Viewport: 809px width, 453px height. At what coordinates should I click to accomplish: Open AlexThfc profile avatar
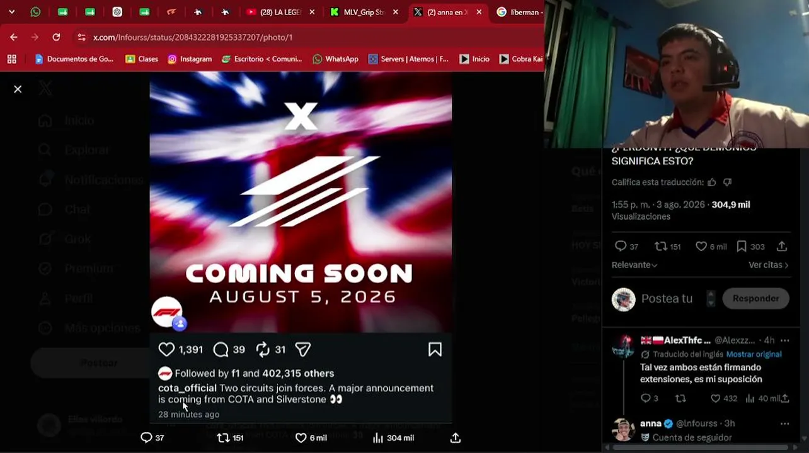coord(623,346)
